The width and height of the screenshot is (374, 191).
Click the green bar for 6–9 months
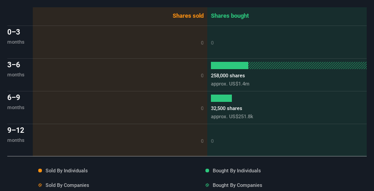pos(221,98)
